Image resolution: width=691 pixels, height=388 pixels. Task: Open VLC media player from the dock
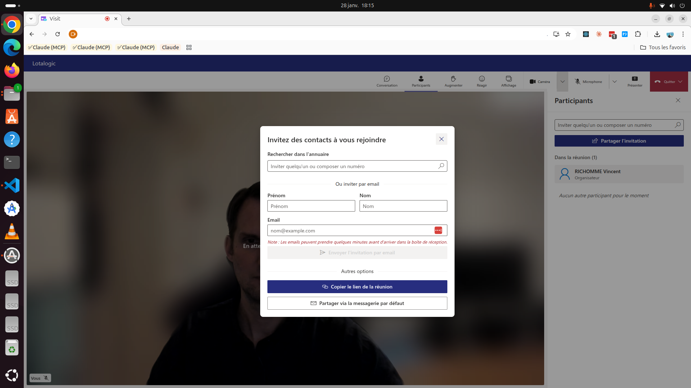click(12, 231)
